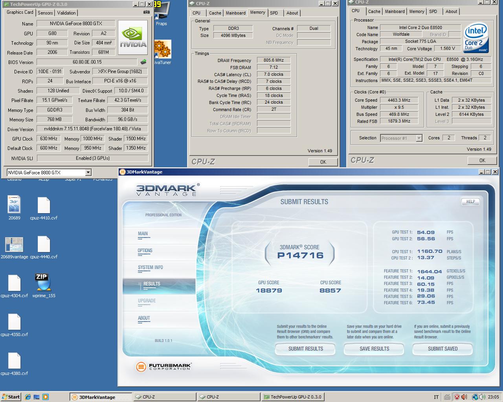
Task: Open the Processor #1 selection dropdown
Action: coord(419,138)
